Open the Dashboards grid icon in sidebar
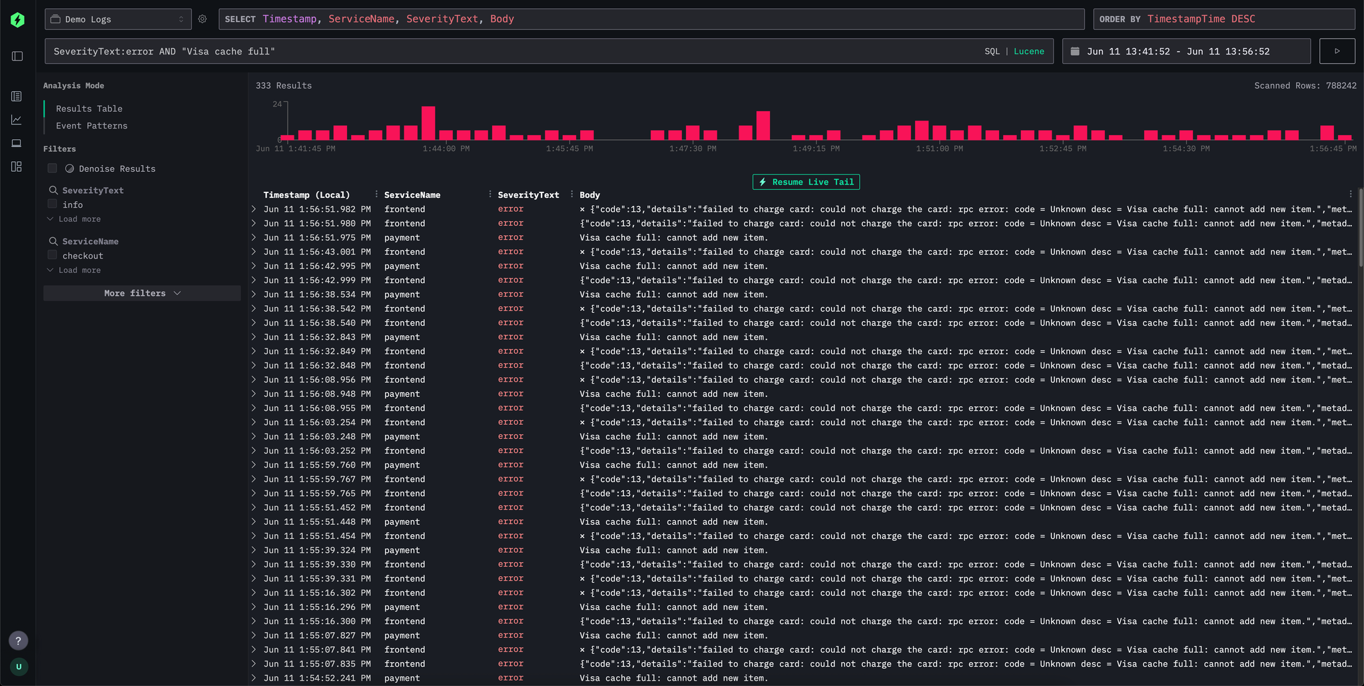Image resolution: width=1364 pixels, height=686 pixels. 17,167
